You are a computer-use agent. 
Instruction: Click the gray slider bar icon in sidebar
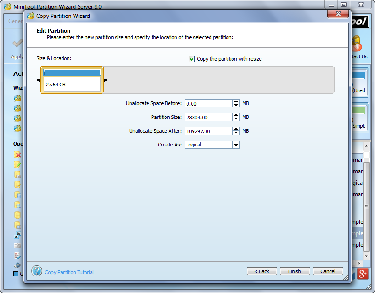[17, 245]
